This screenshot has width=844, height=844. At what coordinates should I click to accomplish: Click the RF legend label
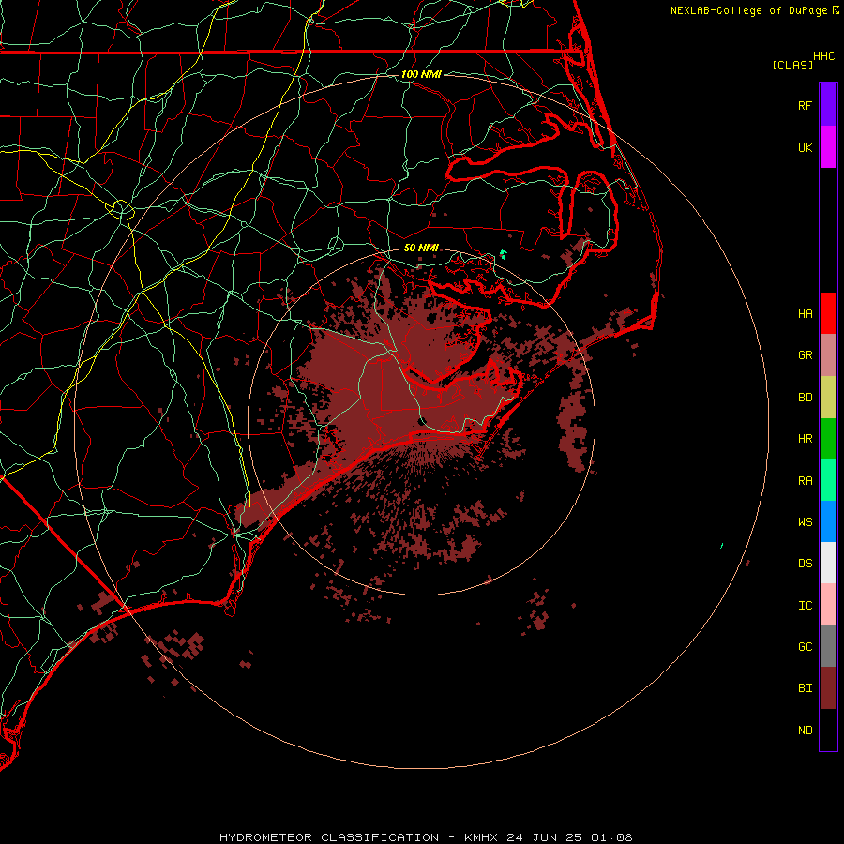(x=805, y=105)
